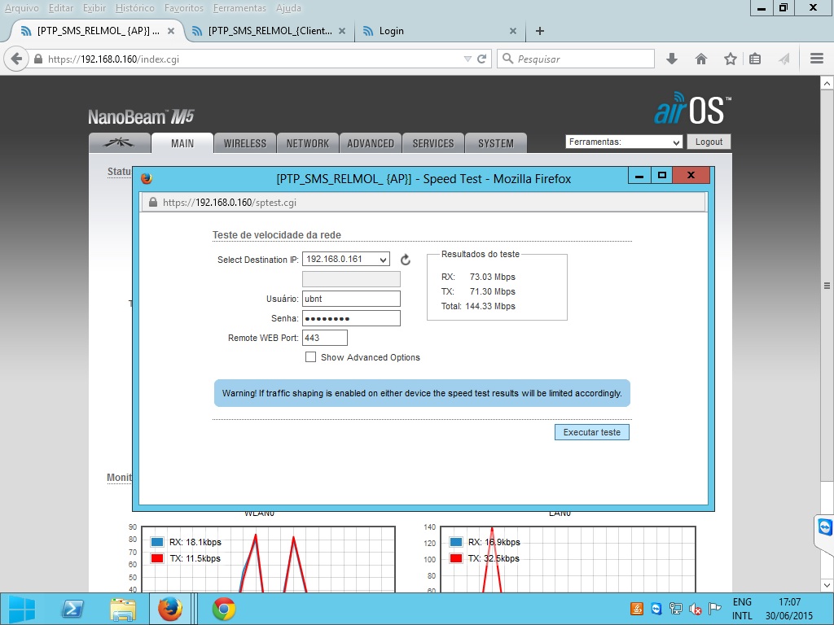Open the Arquivo menu

click(22, 8)
